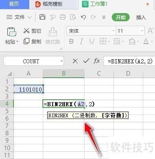
Task: Open the COUNT name box dropdown
Action: click(62, 61)
